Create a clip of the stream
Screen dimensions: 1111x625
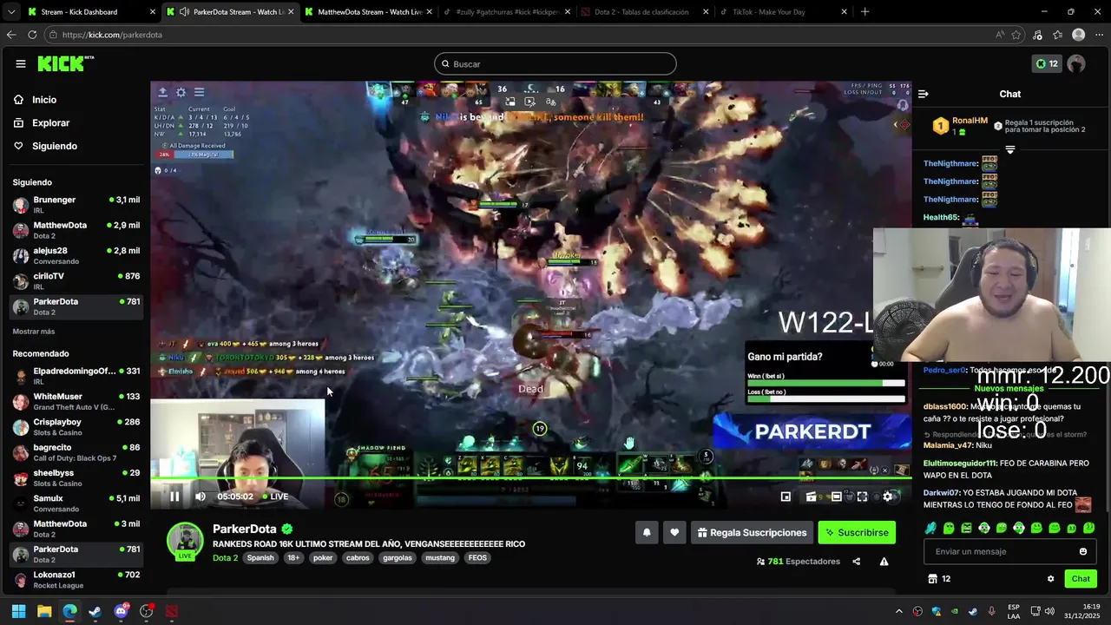tap(811, 497)
